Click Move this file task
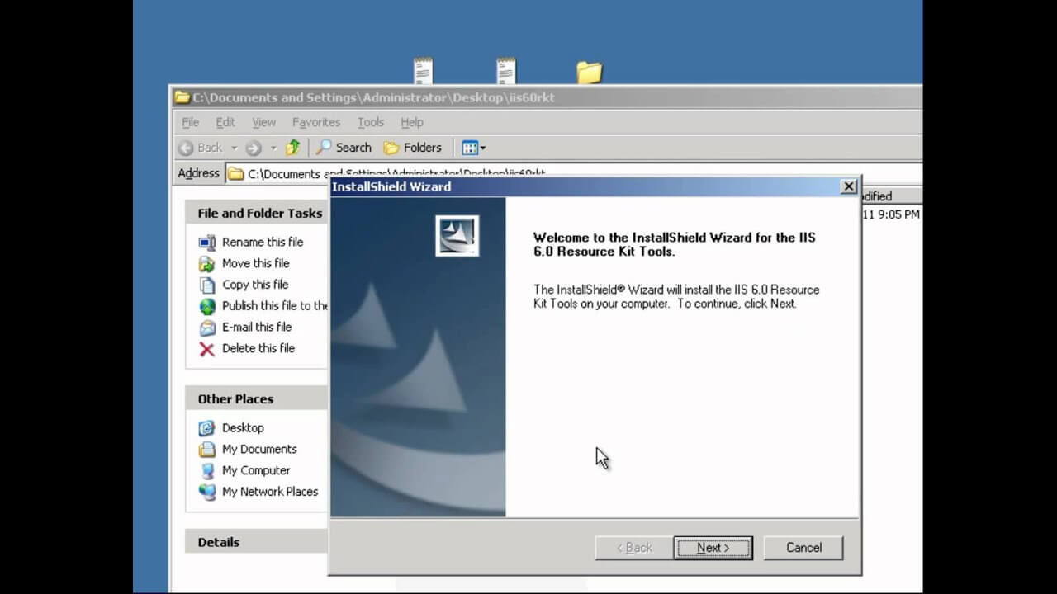1057x594 pixels. [x=255, y=263]
